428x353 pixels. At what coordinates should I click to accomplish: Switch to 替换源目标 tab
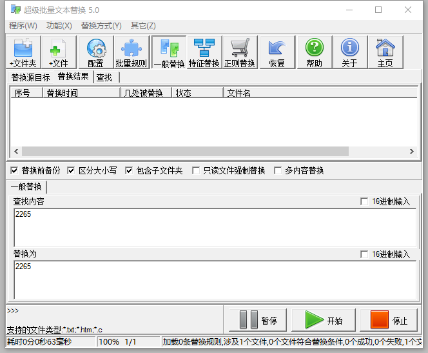pyautogui.click(x=30, y=77)
